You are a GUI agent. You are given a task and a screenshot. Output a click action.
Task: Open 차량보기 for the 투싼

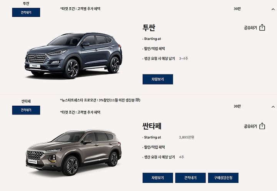(158, 79)
